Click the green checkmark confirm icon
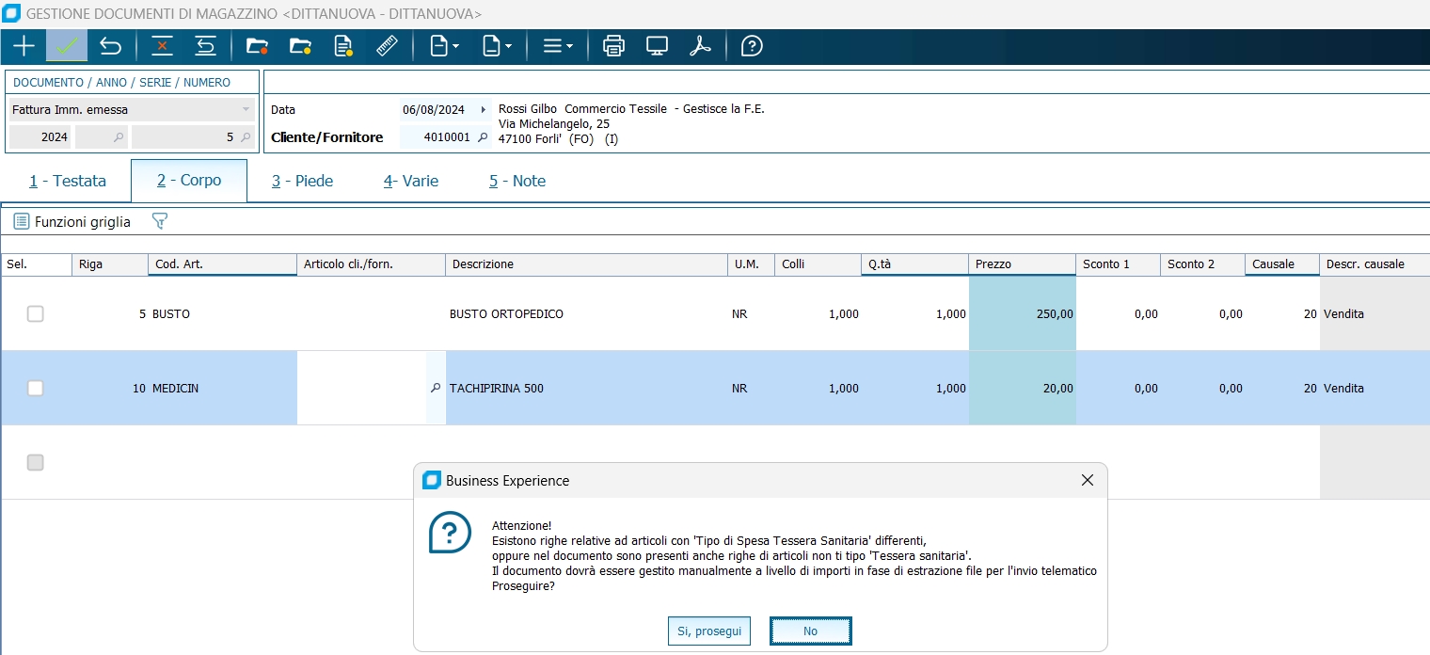Screen dimensions: 1430x655 point(67,46)
